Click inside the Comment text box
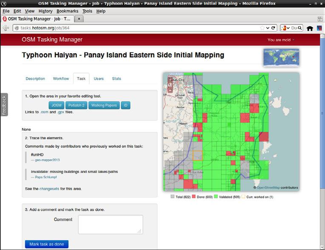325x250 pixels. pyautogui.click(x=110, y=224)
